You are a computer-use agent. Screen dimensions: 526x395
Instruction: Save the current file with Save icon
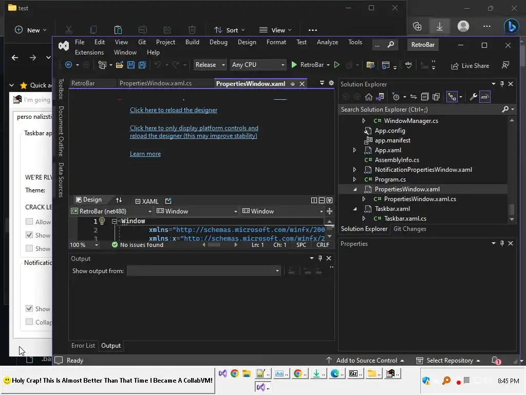pyautogui.click(x=131, y=65)
